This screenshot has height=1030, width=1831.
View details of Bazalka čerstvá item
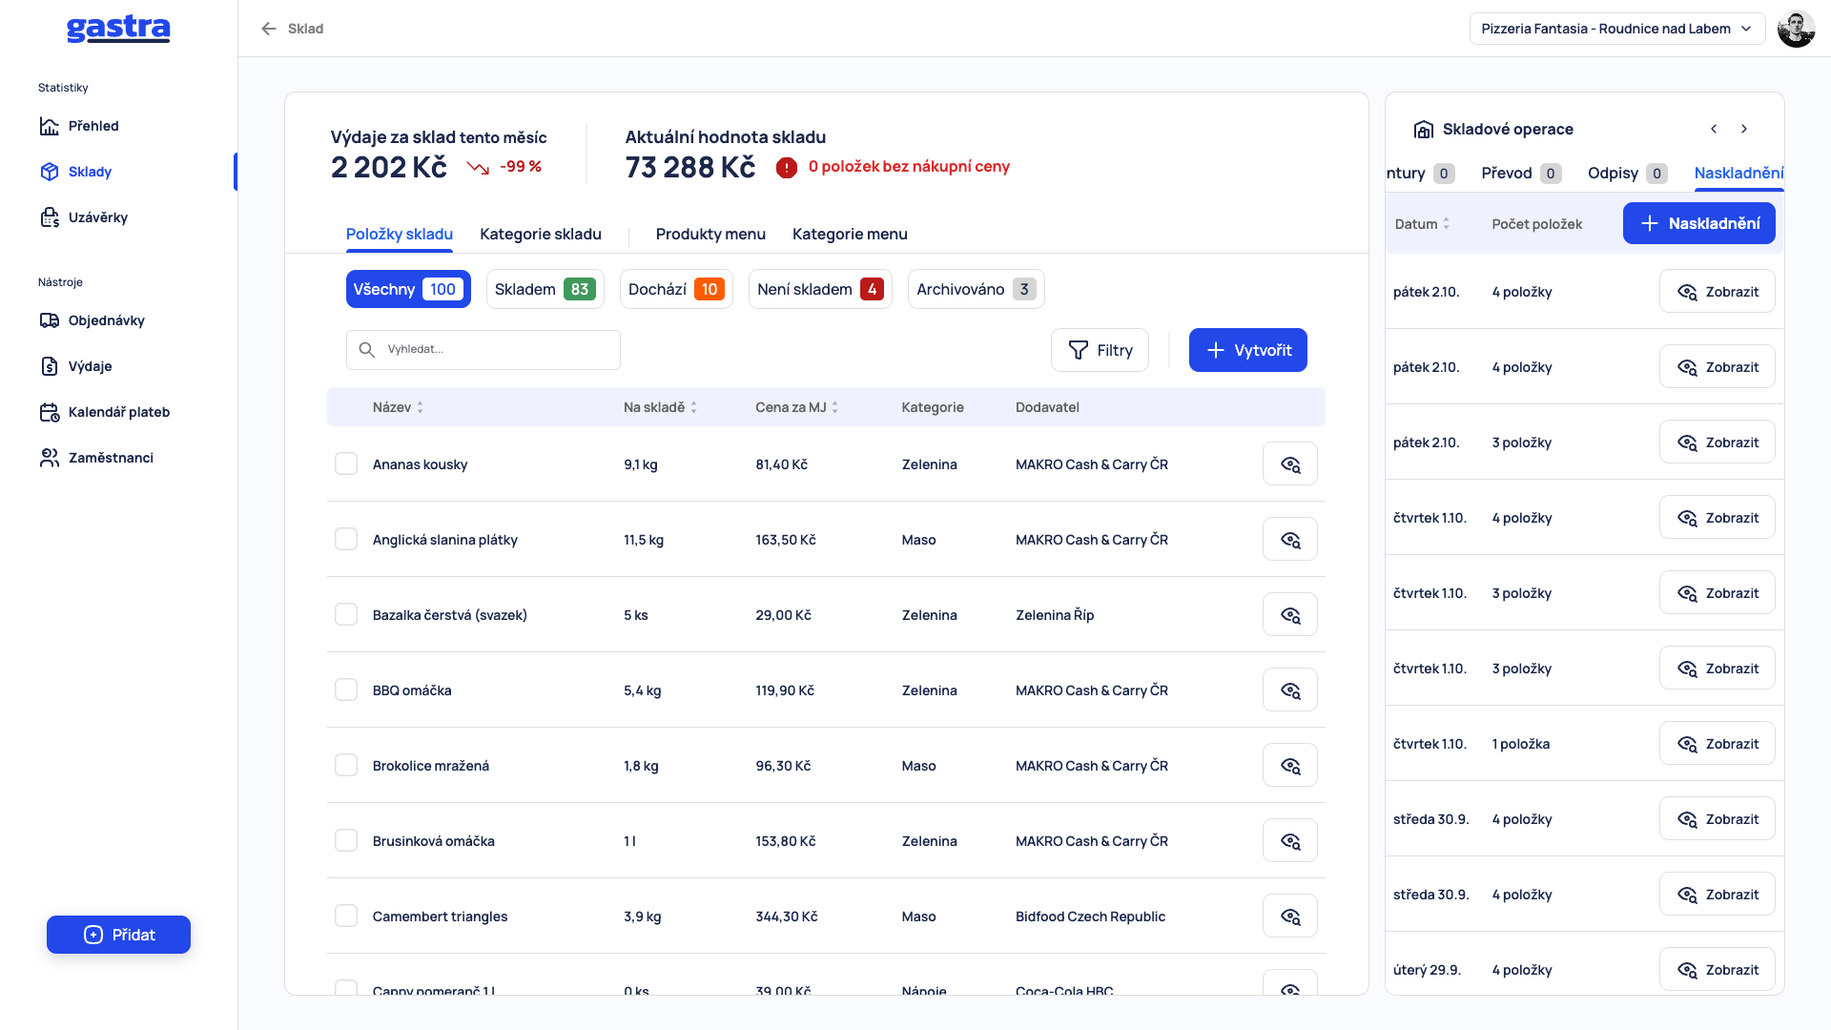(x=1289, y=614)
